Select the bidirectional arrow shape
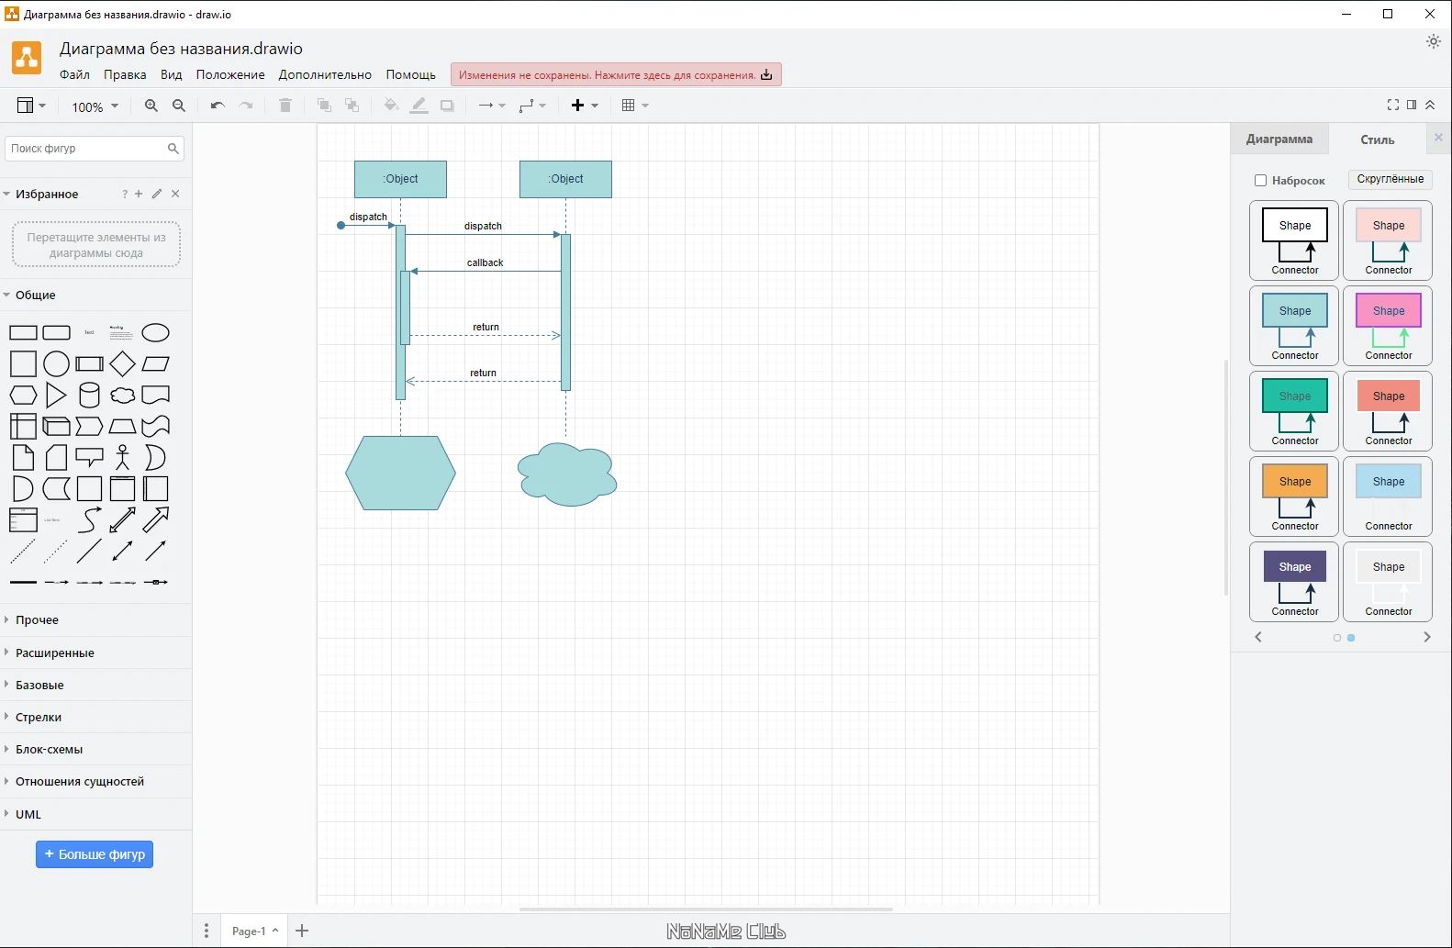Viewport: 1452px width, 948px height. tap(122, 519)
